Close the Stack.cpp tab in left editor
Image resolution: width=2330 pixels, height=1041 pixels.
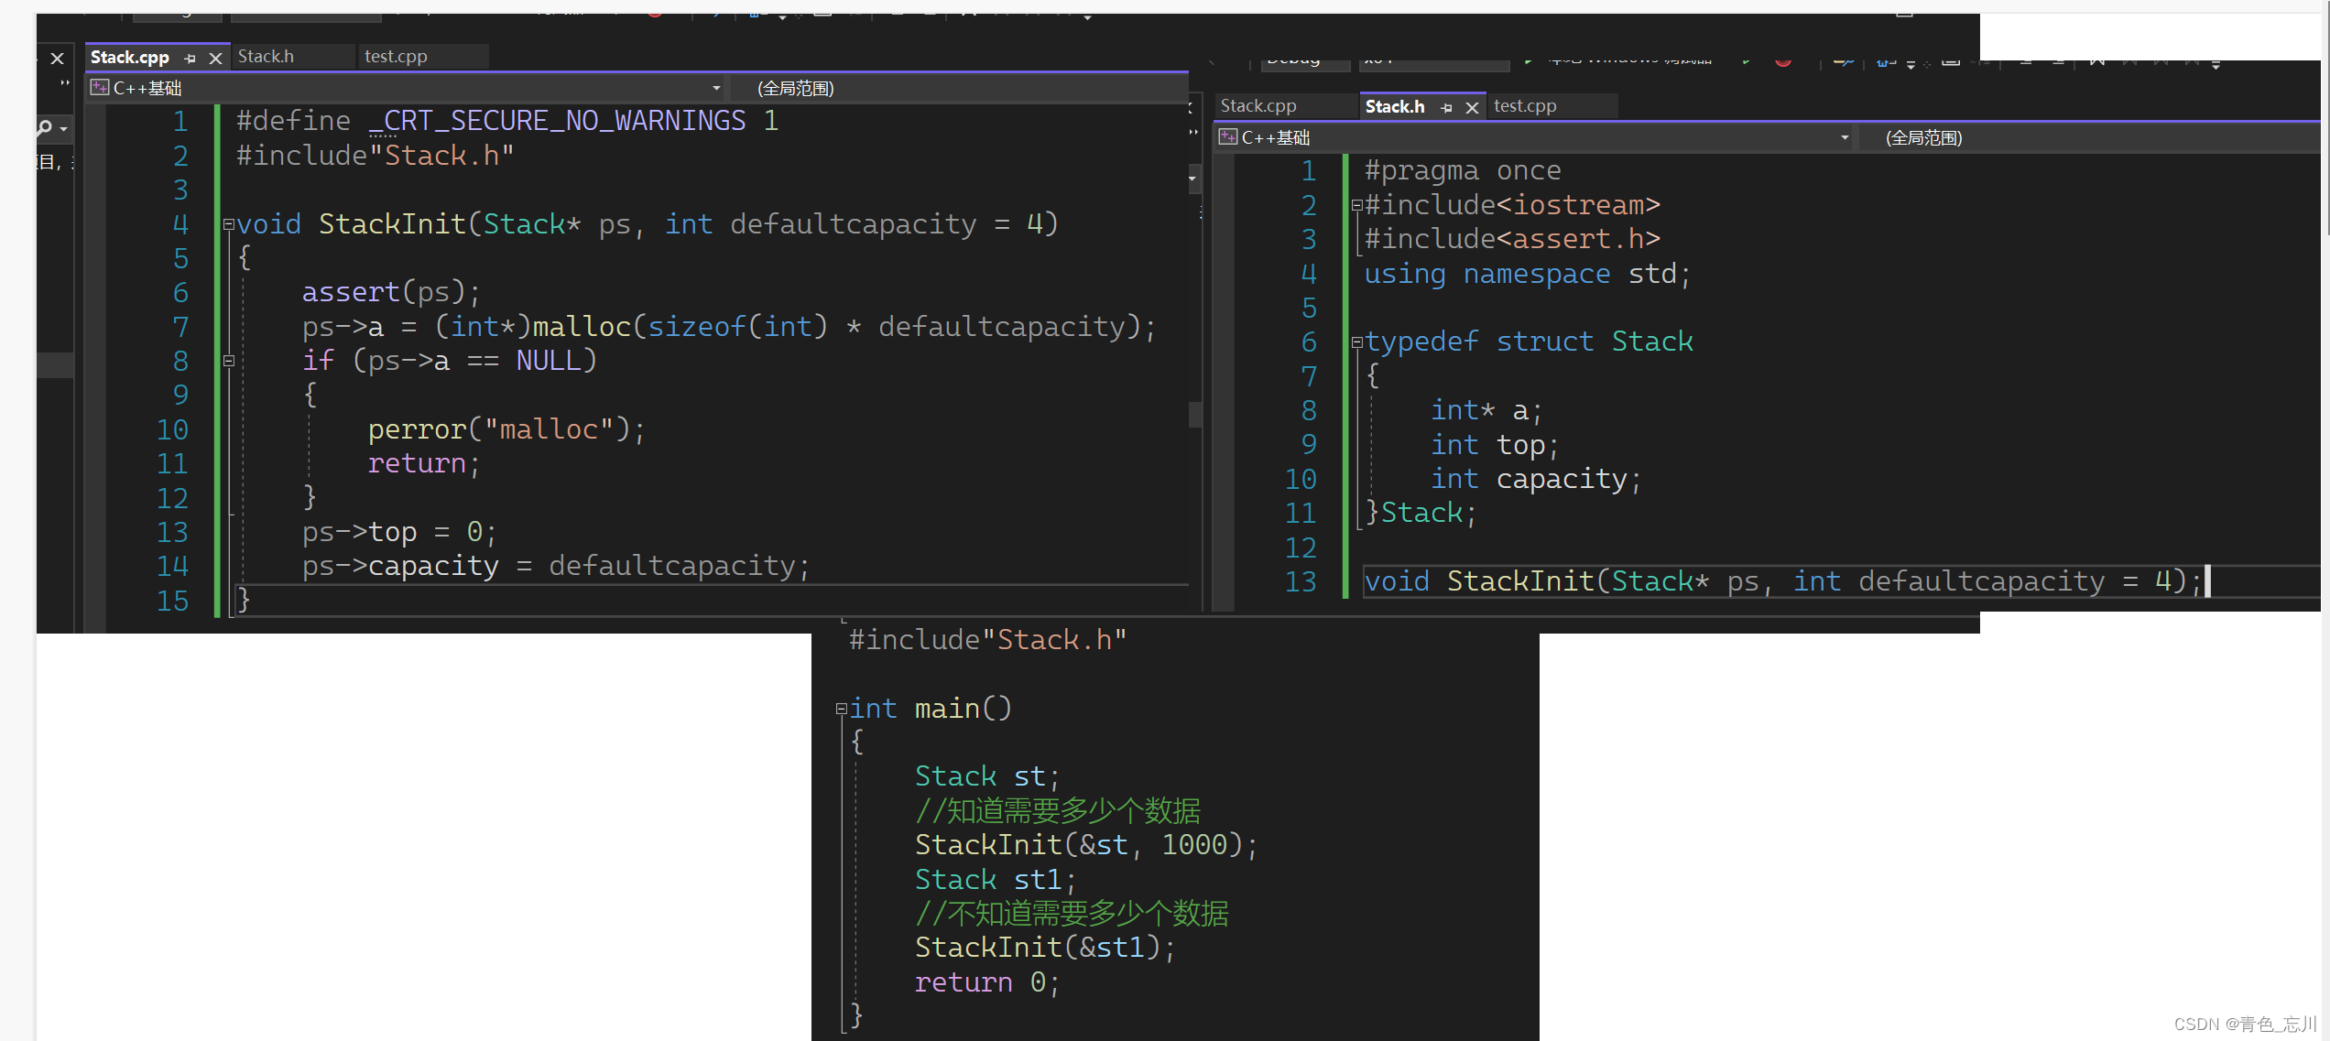215,58
